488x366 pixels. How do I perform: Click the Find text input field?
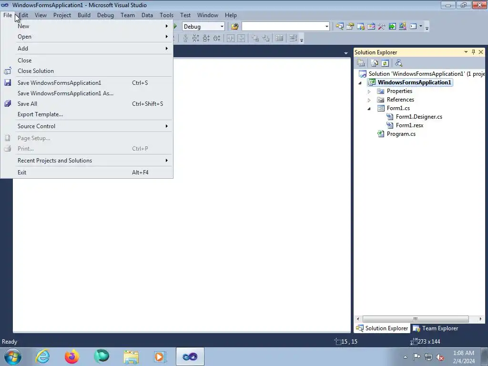click(283, 27)
